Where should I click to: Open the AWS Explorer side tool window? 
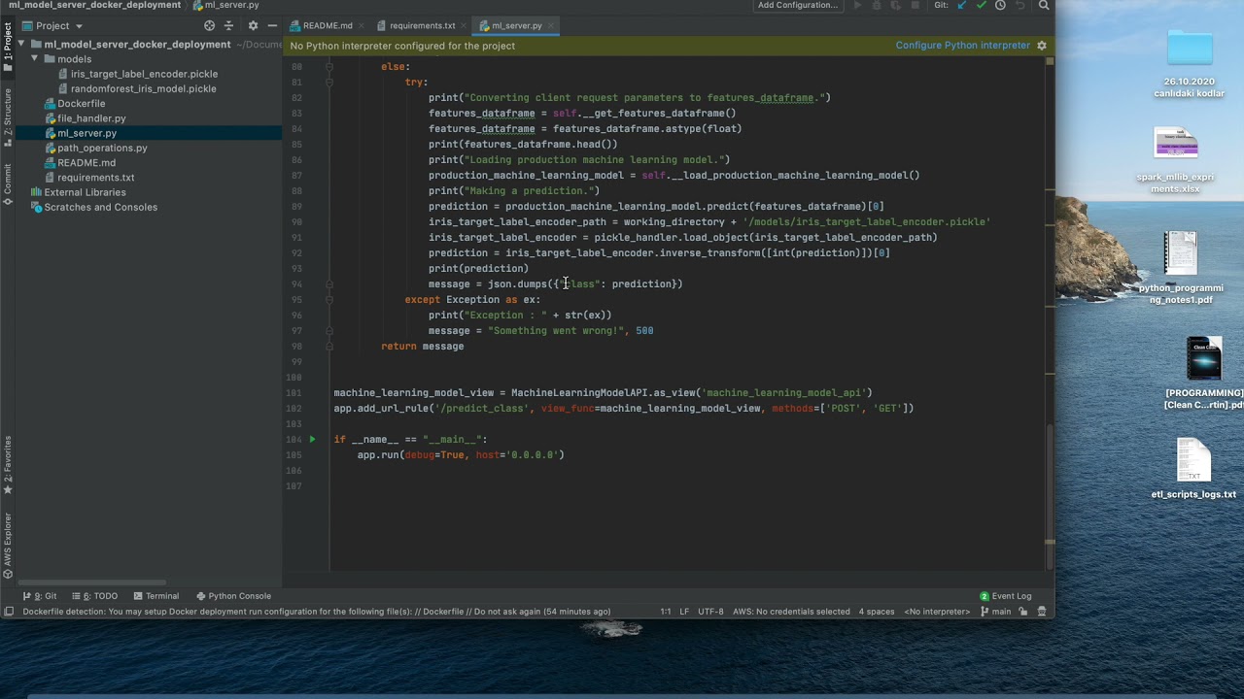tap(8, 546)
